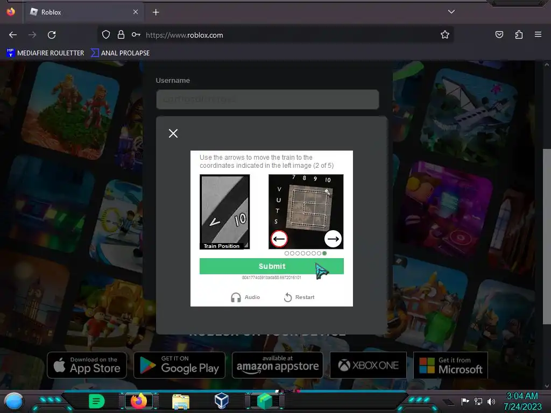Open the tracking protection shield icon
This screenshot has width=551, height=413.
click(106, 34)
